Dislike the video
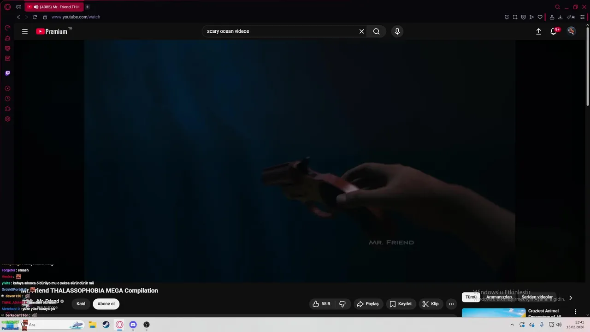Screen dimensions: 590x332 click(x=342, y=304)
